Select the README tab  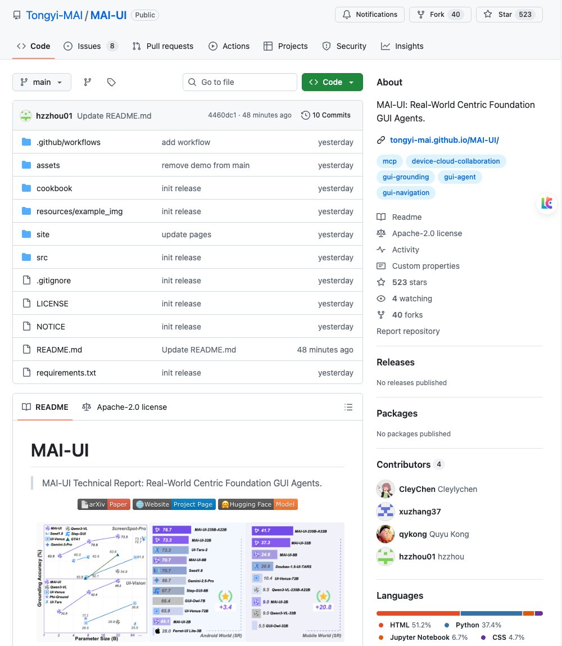coord(46,407)
